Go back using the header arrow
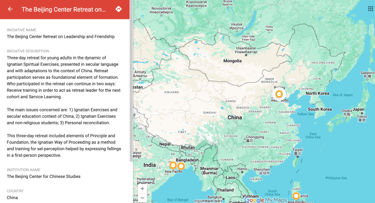This screenshot has height=203, width=375. coord(10,9)
